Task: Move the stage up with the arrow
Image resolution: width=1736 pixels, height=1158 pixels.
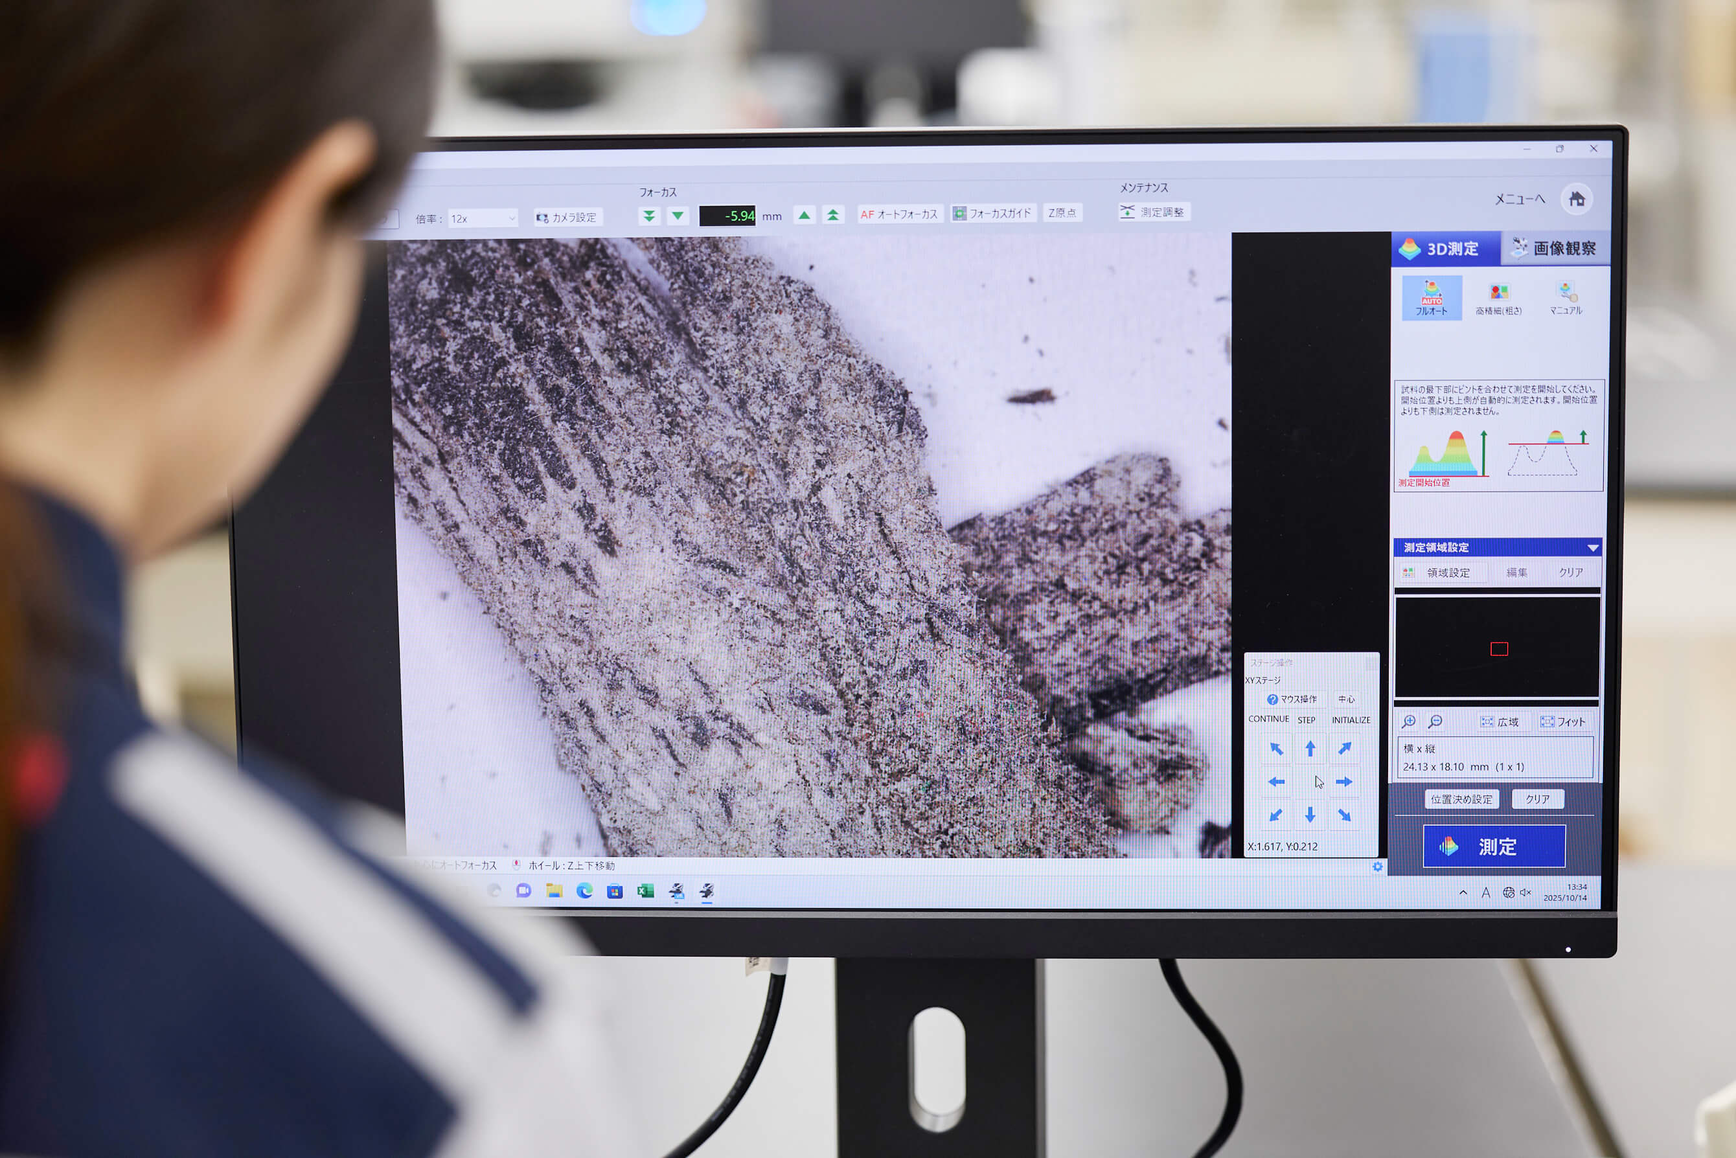Action: 1310,749
